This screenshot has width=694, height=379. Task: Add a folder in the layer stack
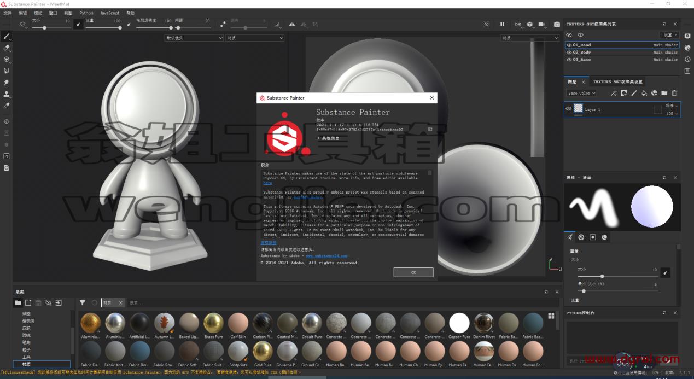click(664, 93)
